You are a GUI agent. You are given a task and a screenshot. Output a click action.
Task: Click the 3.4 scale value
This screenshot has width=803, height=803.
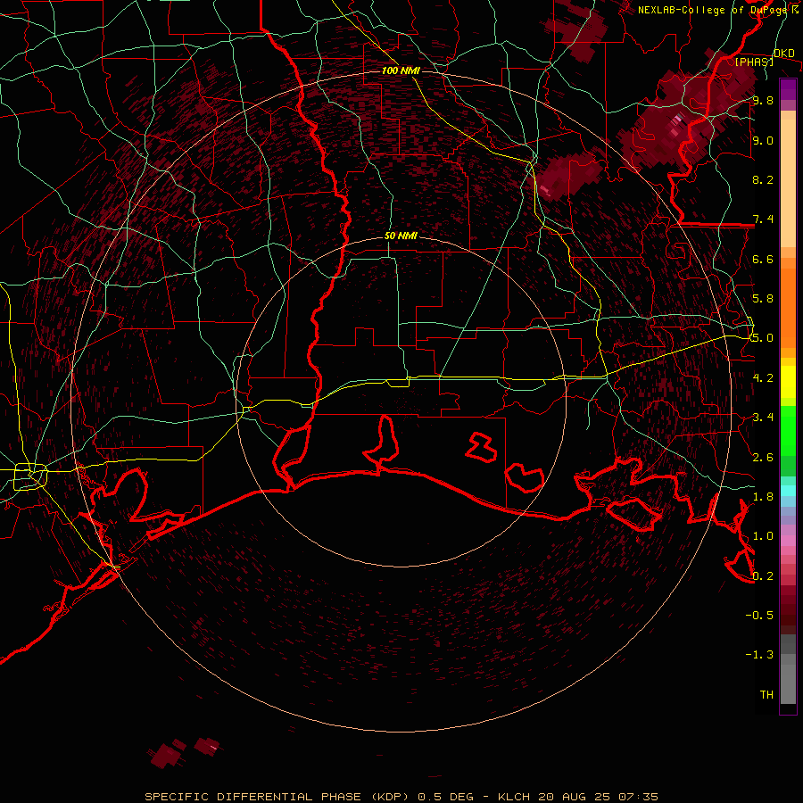click(x=763, y=417)
